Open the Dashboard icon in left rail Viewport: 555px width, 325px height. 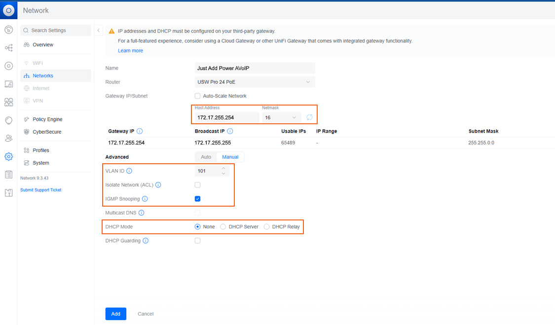point(8,30)
